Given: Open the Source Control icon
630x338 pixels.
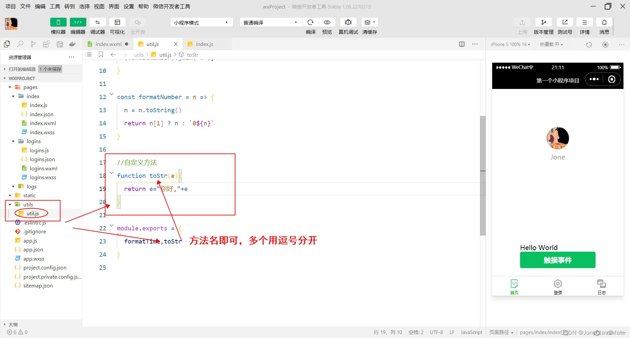Looking at the screenshot, I should pos(33,44).
